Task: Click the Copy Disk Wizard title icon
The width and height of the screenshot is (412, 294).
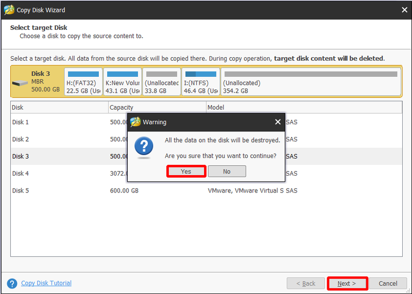Action: click(9, 10)
